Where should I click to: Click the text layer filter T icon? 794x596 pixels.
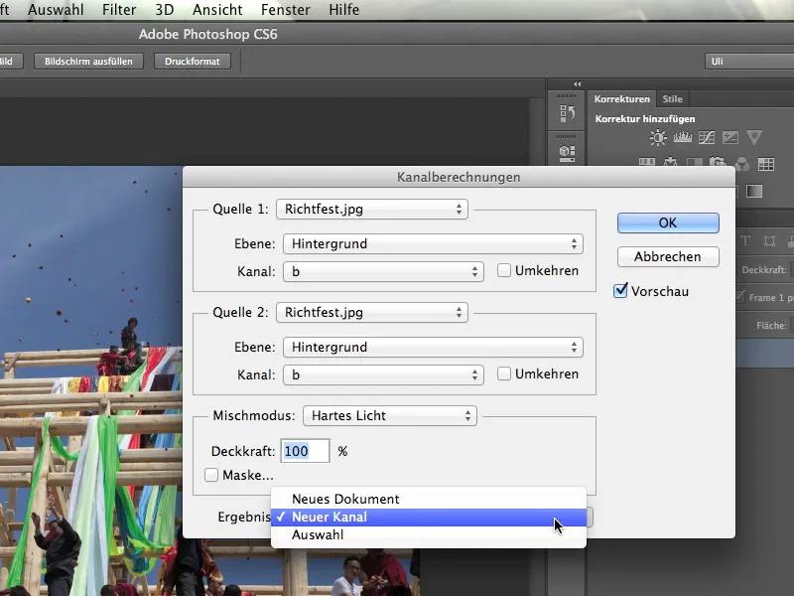(745, 240)
